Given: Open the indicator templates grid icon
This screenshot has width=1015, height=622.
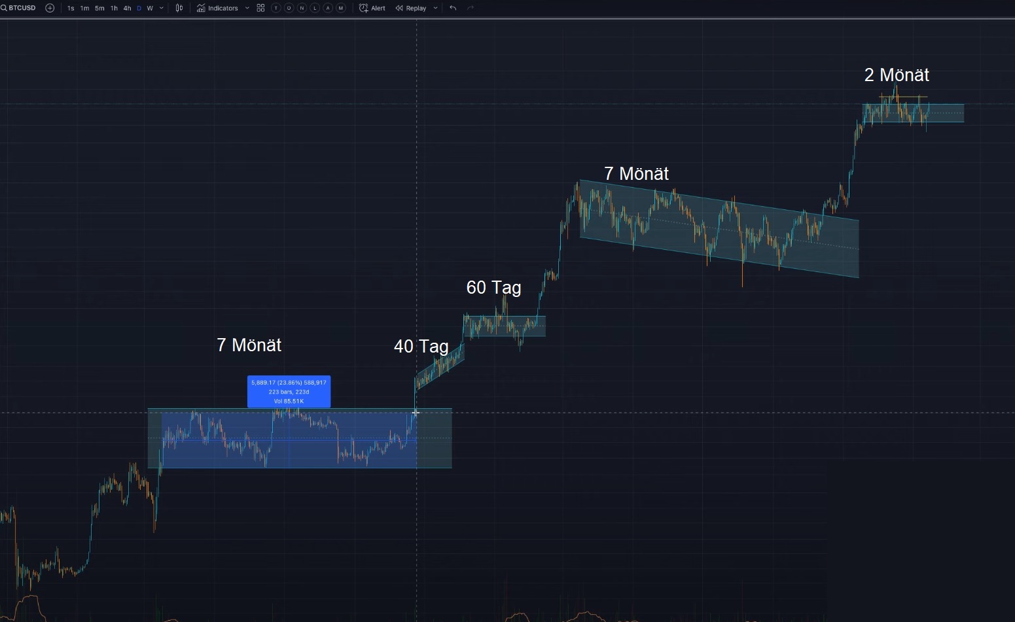Looking at the screenshot, I should tap(260, 8).
